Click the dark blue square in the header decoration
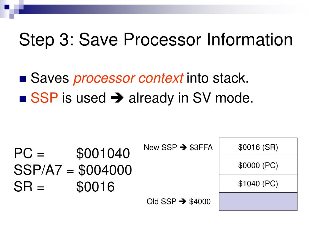 [7, 7]
